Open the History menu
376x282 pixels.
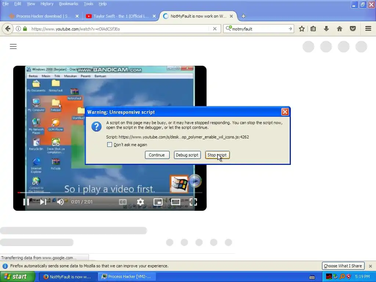(47, 4)
